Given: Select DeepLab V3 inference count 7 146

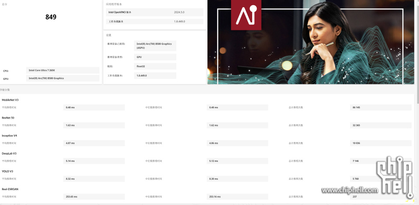Looking at the screenshot, I should (x=381, y=161).
